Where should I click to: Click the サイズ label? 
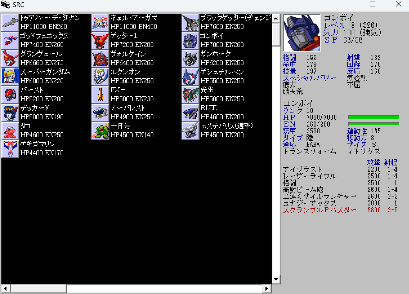click(357, 145)
